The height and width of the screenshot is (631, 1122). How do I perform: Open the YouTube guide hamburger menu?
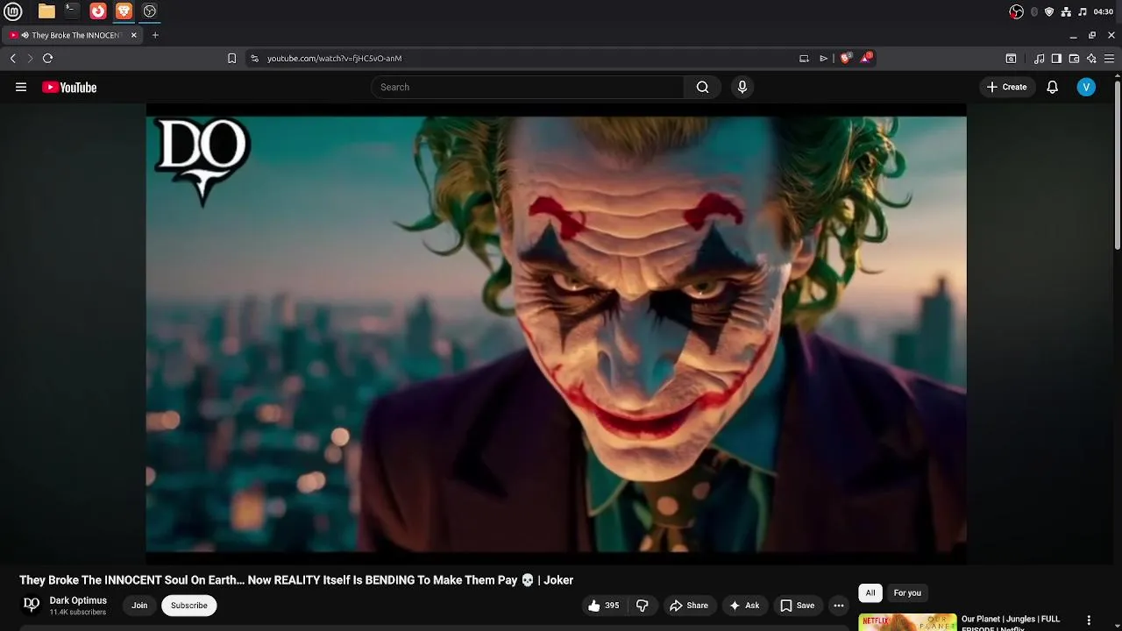pos(21,87)
